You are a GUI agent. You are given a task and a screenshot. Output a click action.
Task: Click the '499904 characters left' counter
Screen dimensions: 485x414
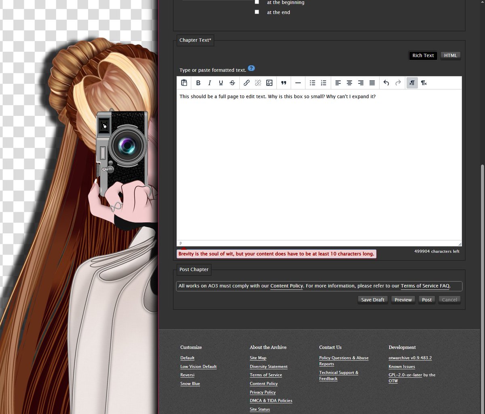point(437,251)
